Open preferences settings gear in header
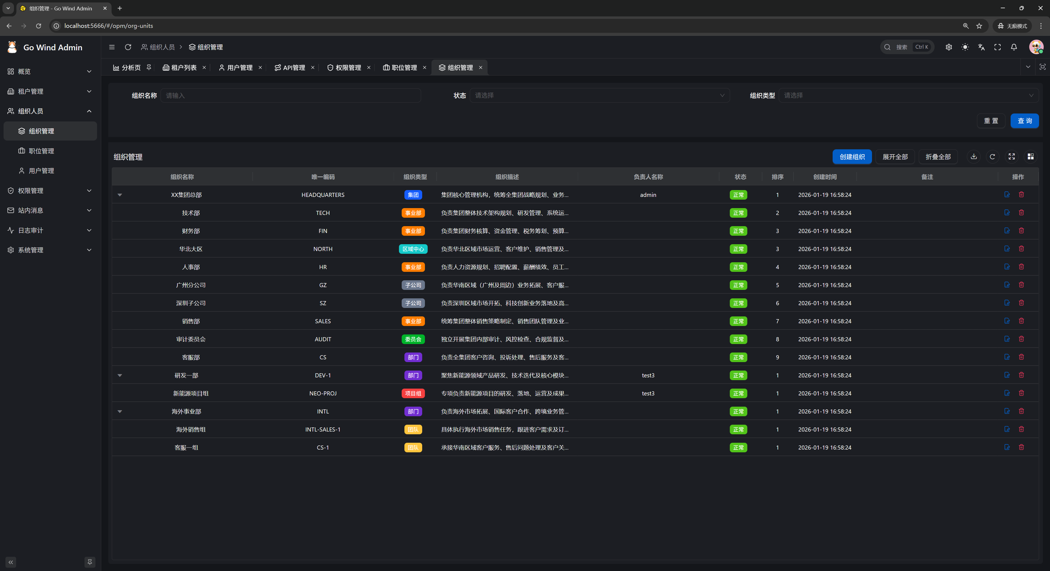Viewport: 1050px width, 571px height. pos(949,47)
